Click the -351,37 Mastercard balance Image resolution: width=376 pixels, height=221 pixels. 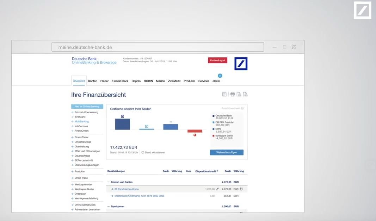coord(227,196)
